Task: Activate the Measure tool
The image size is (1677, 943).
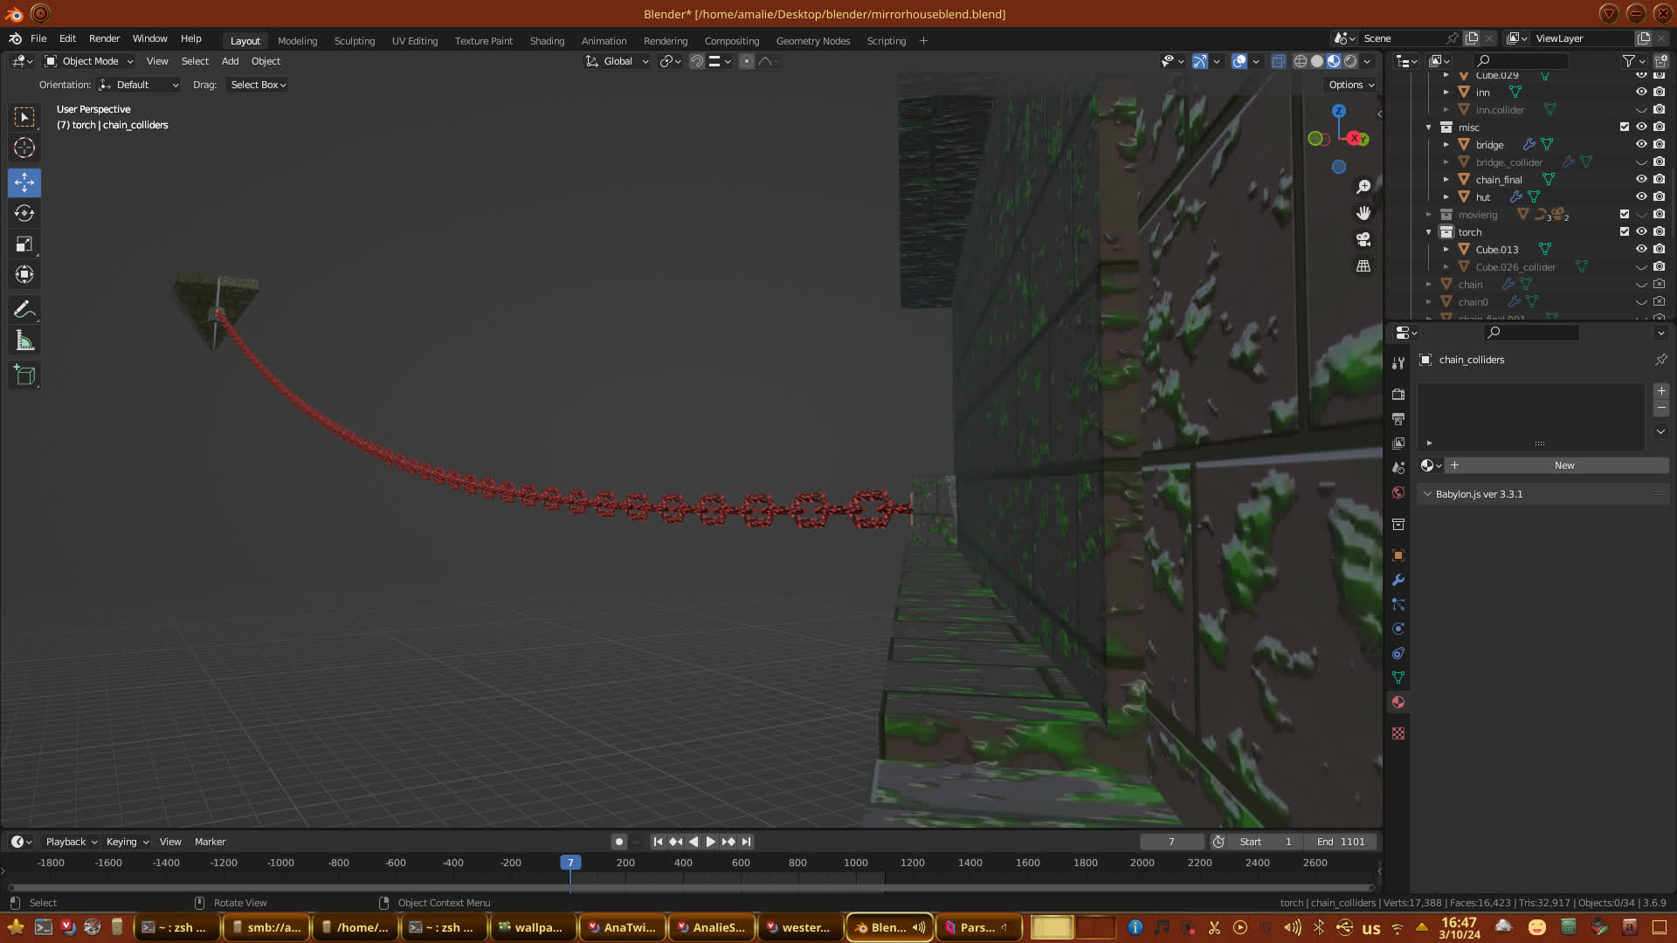Action: [x=24, y=341]
